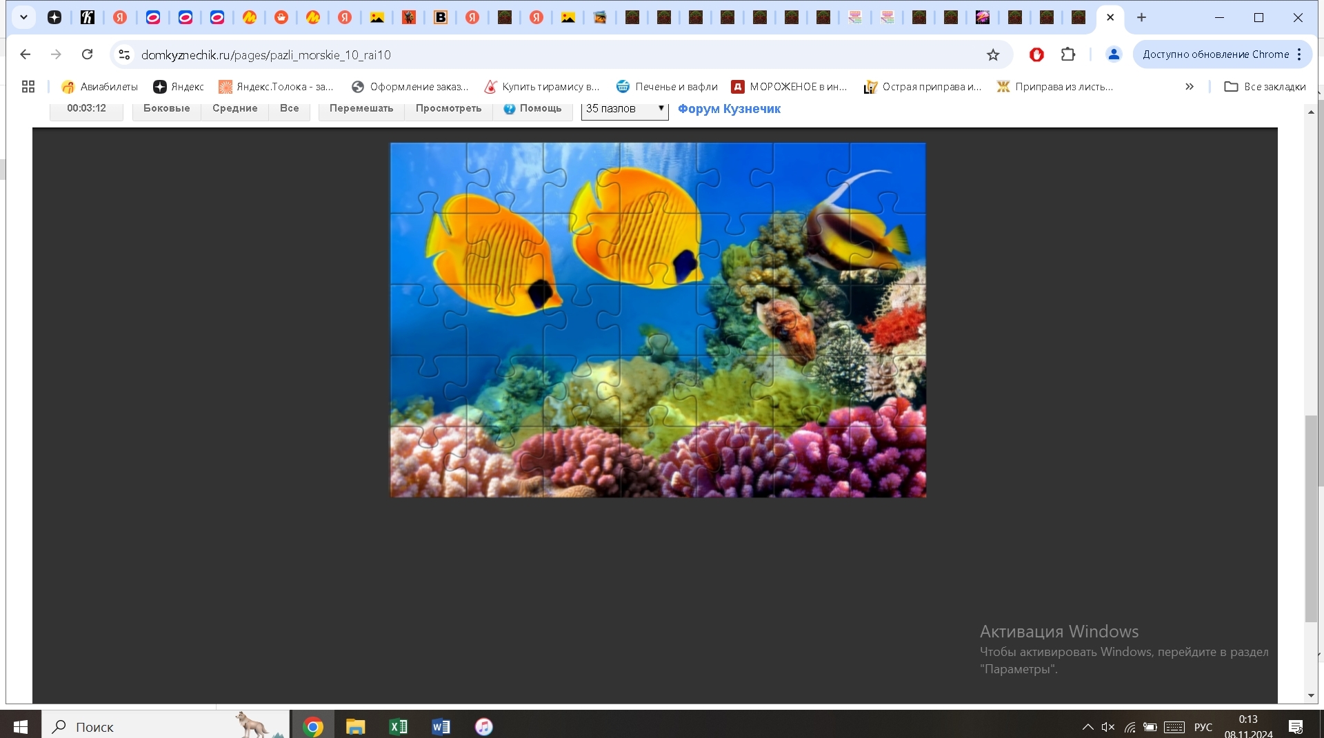Viewport: 1324px width, 738px height.
Task: Open the Купить тирамису bookmark
Action: point(542,86)
